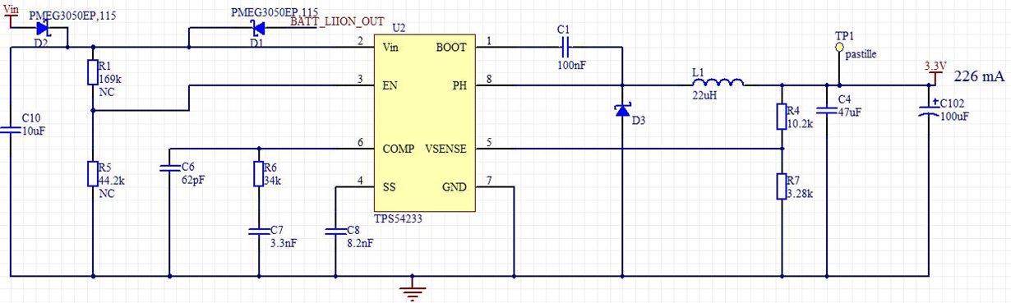The height and width of the screenshot is (303, 1011).
Task: Click the 47uF value text
Action: pos(850,113)
